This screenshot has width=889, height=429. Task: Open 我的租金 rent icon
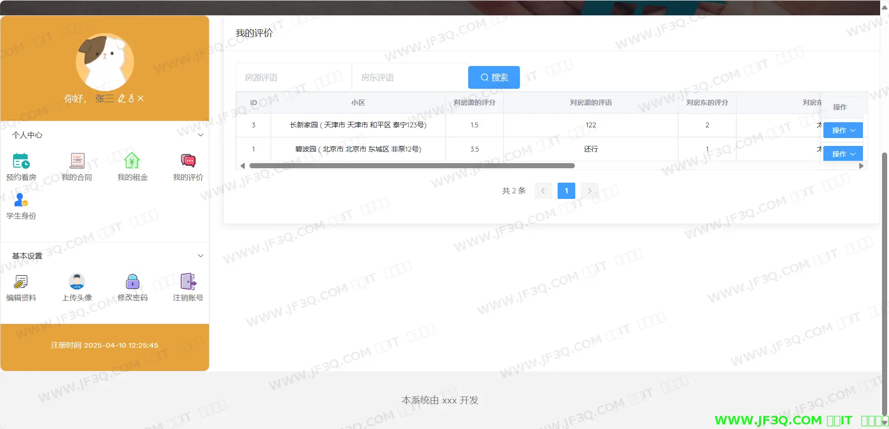pos(132,161)
